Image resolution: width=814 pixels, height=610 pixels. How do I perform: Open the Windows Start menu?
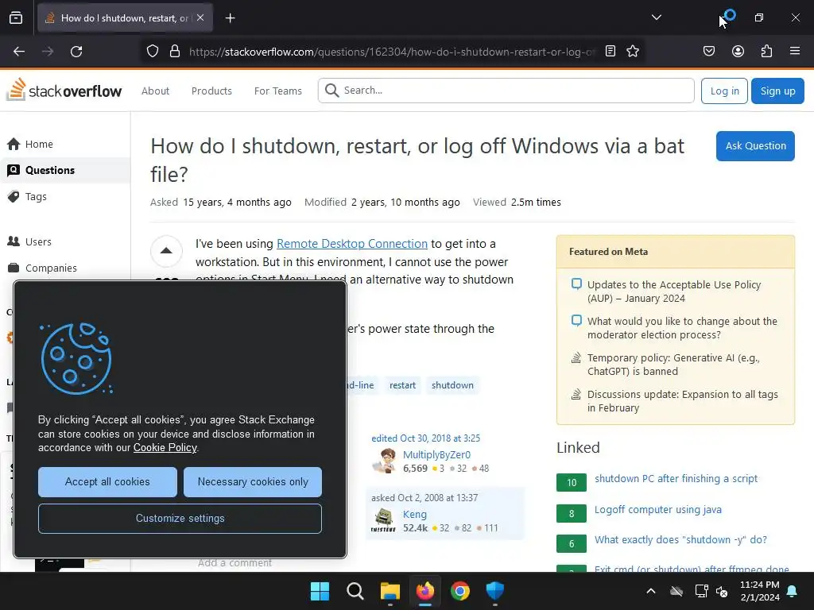pyautogui.click(x=320, y=591)
